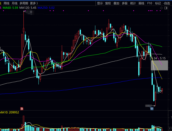Click the red 涨 event marker
Viewport: 172px width, 131px height.
pos(22,109)
